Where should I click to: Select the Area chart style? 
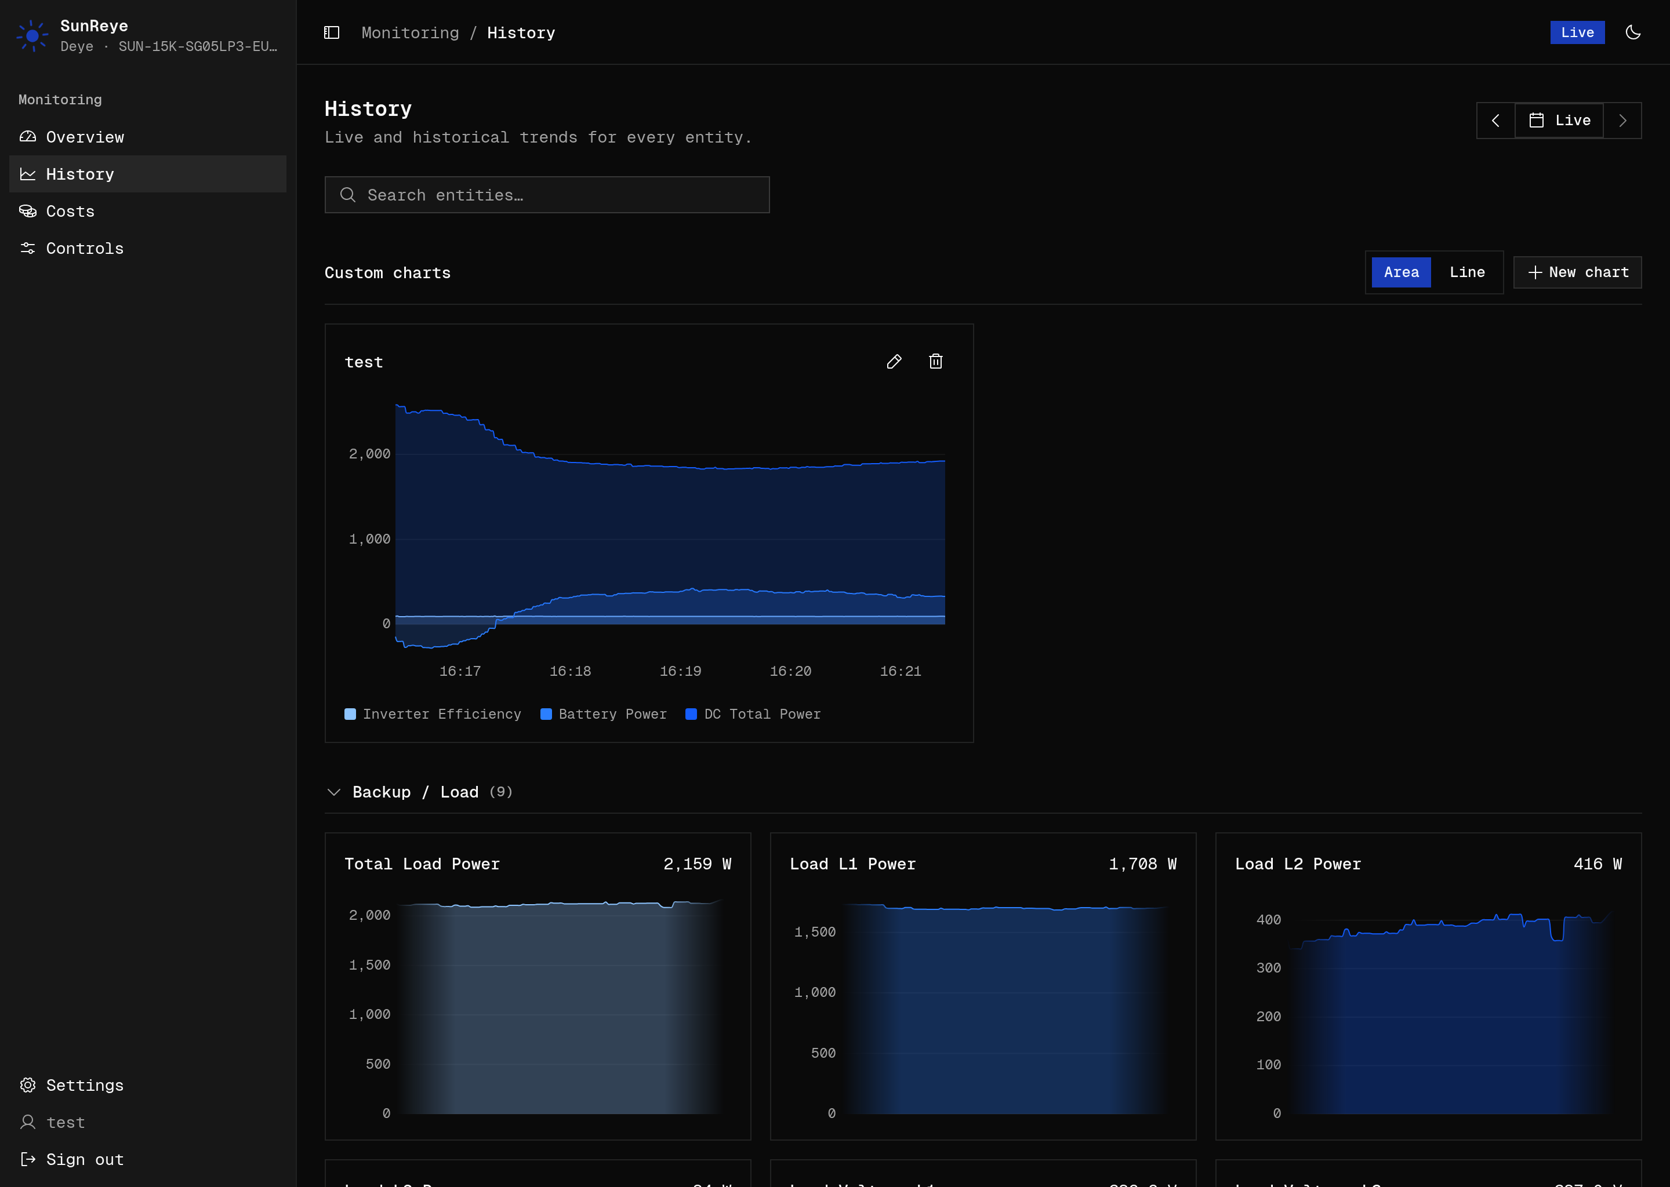tap(1401, 272)
